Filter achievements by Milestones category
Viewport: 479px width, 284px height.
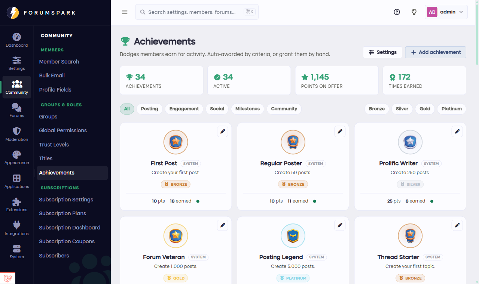pyautogui.click(x=247, y=109)
